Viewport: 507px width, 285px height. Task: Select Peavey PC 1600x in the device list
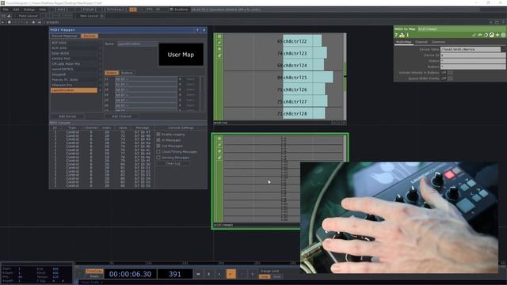click(74, 80)
